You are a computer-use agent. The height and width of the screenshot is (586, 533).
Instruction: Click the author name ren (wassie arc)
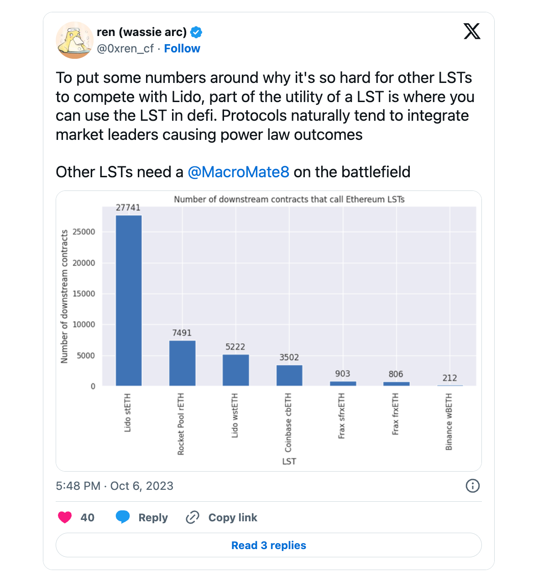click(141, 32)
